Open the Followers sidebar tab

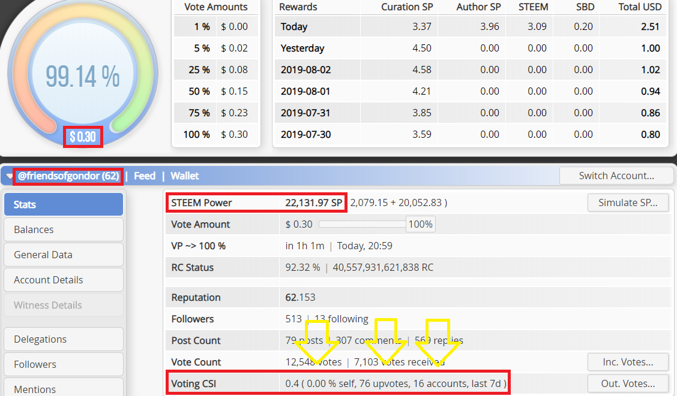[64, 364]
